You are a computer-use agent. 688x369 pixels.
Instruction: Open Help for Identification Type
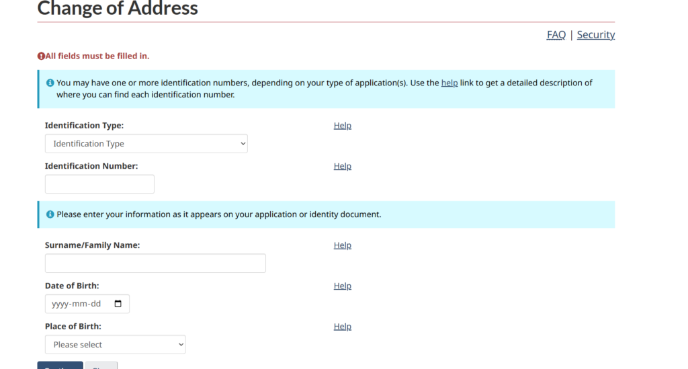(x=342, y=126)
